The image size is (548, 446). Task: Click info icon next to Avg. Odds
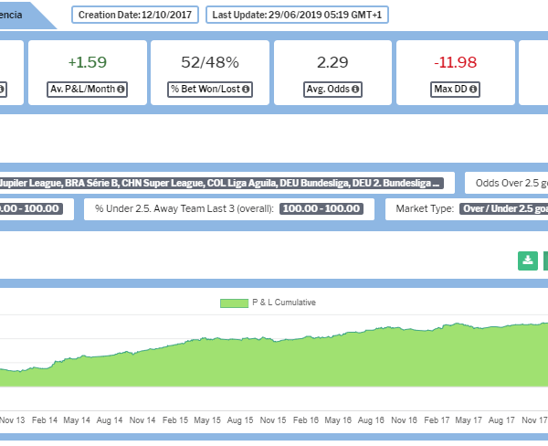355,90
